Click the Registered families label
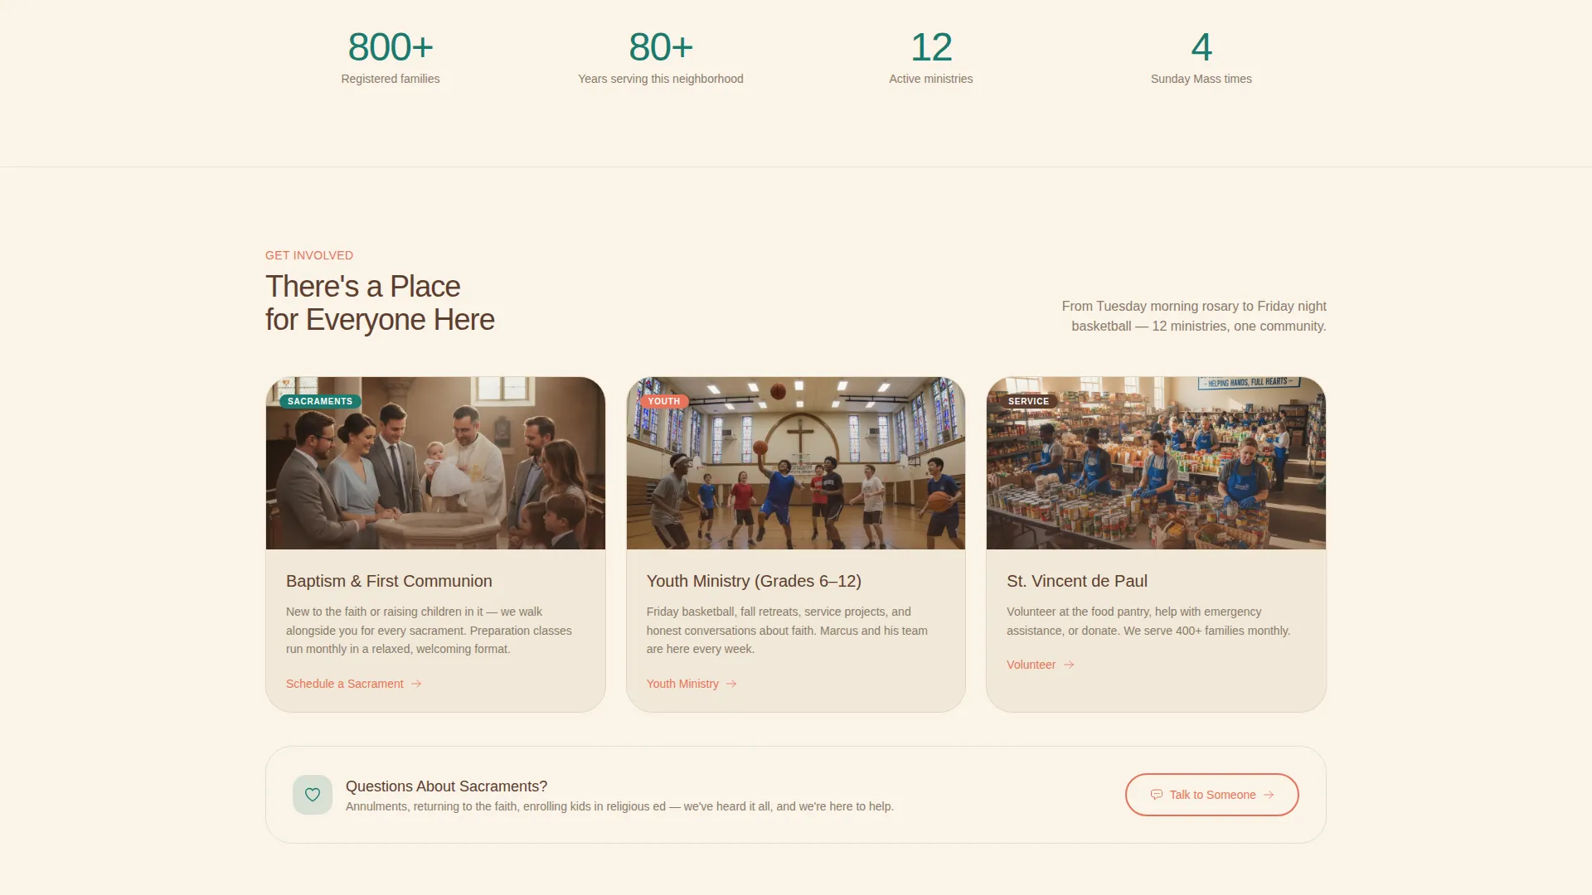 point(391,79)
